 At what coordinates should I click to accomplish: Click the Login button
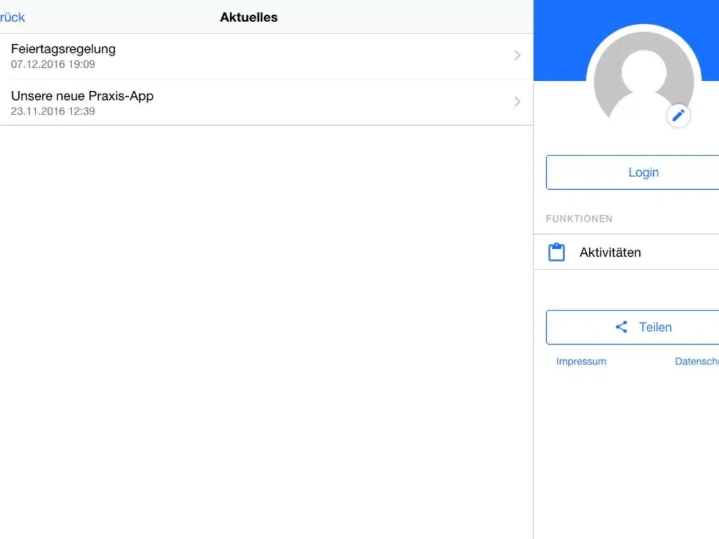[x=632, y=172]
